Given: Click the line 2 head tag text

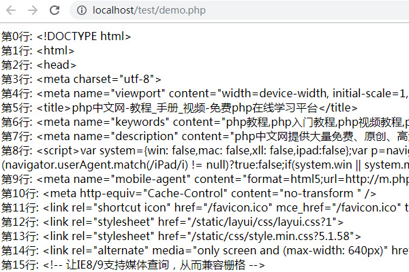Looking at the screenshot, I should (x=39, y=65).
